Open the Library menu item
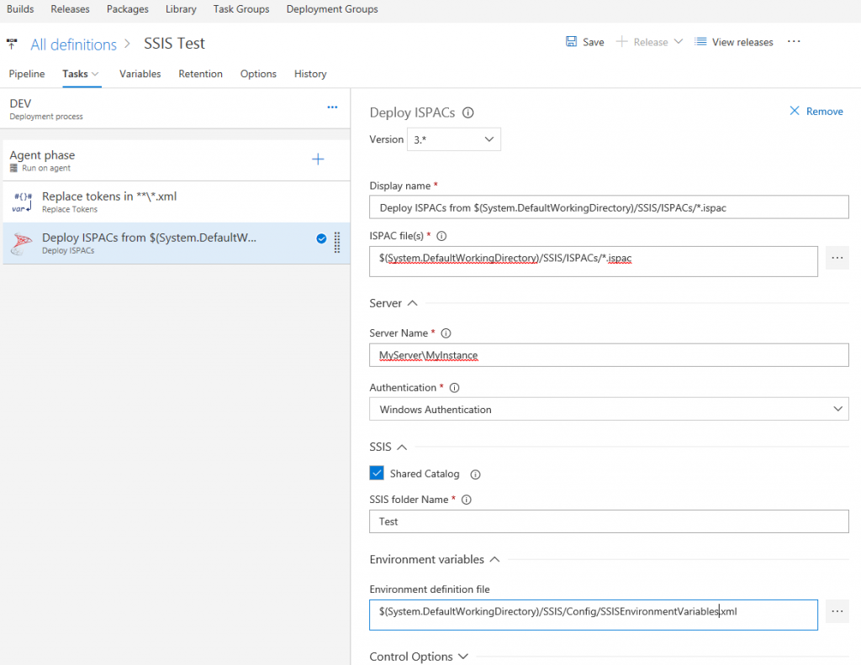Image resolution: width=861 pixels, height=665 pixels. click(181, 9)
